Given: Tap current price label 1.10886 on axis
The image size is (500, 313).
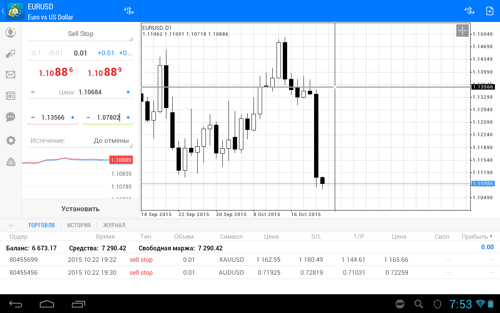Looking at the screenshot, I should click(x=483, y=183).
